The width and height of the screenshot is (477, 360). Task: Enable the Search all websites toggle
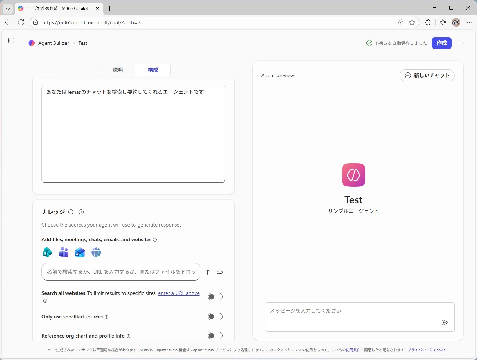[x=215, y=296]
